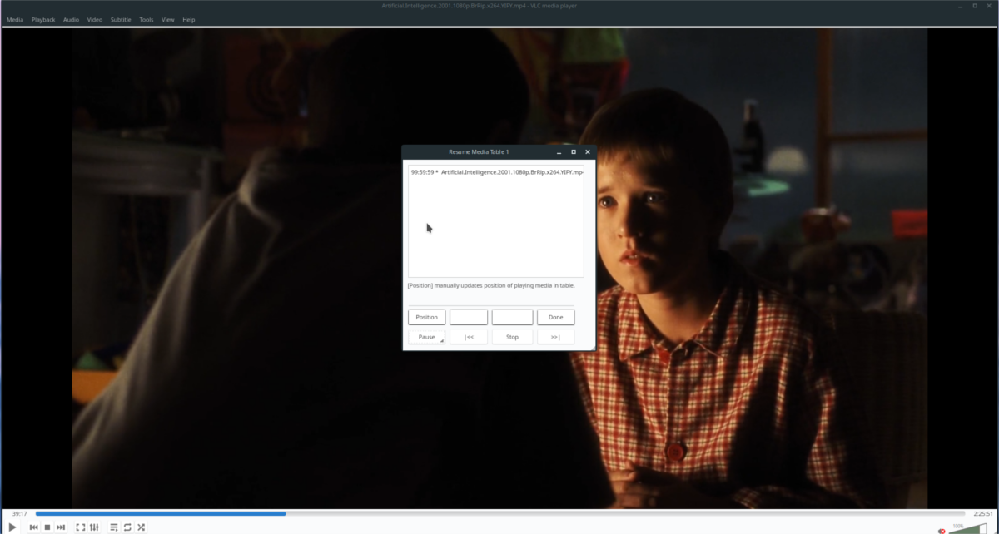Open the Help menu
The height and width of the screenshot is (534, 999).
point(189,19)
